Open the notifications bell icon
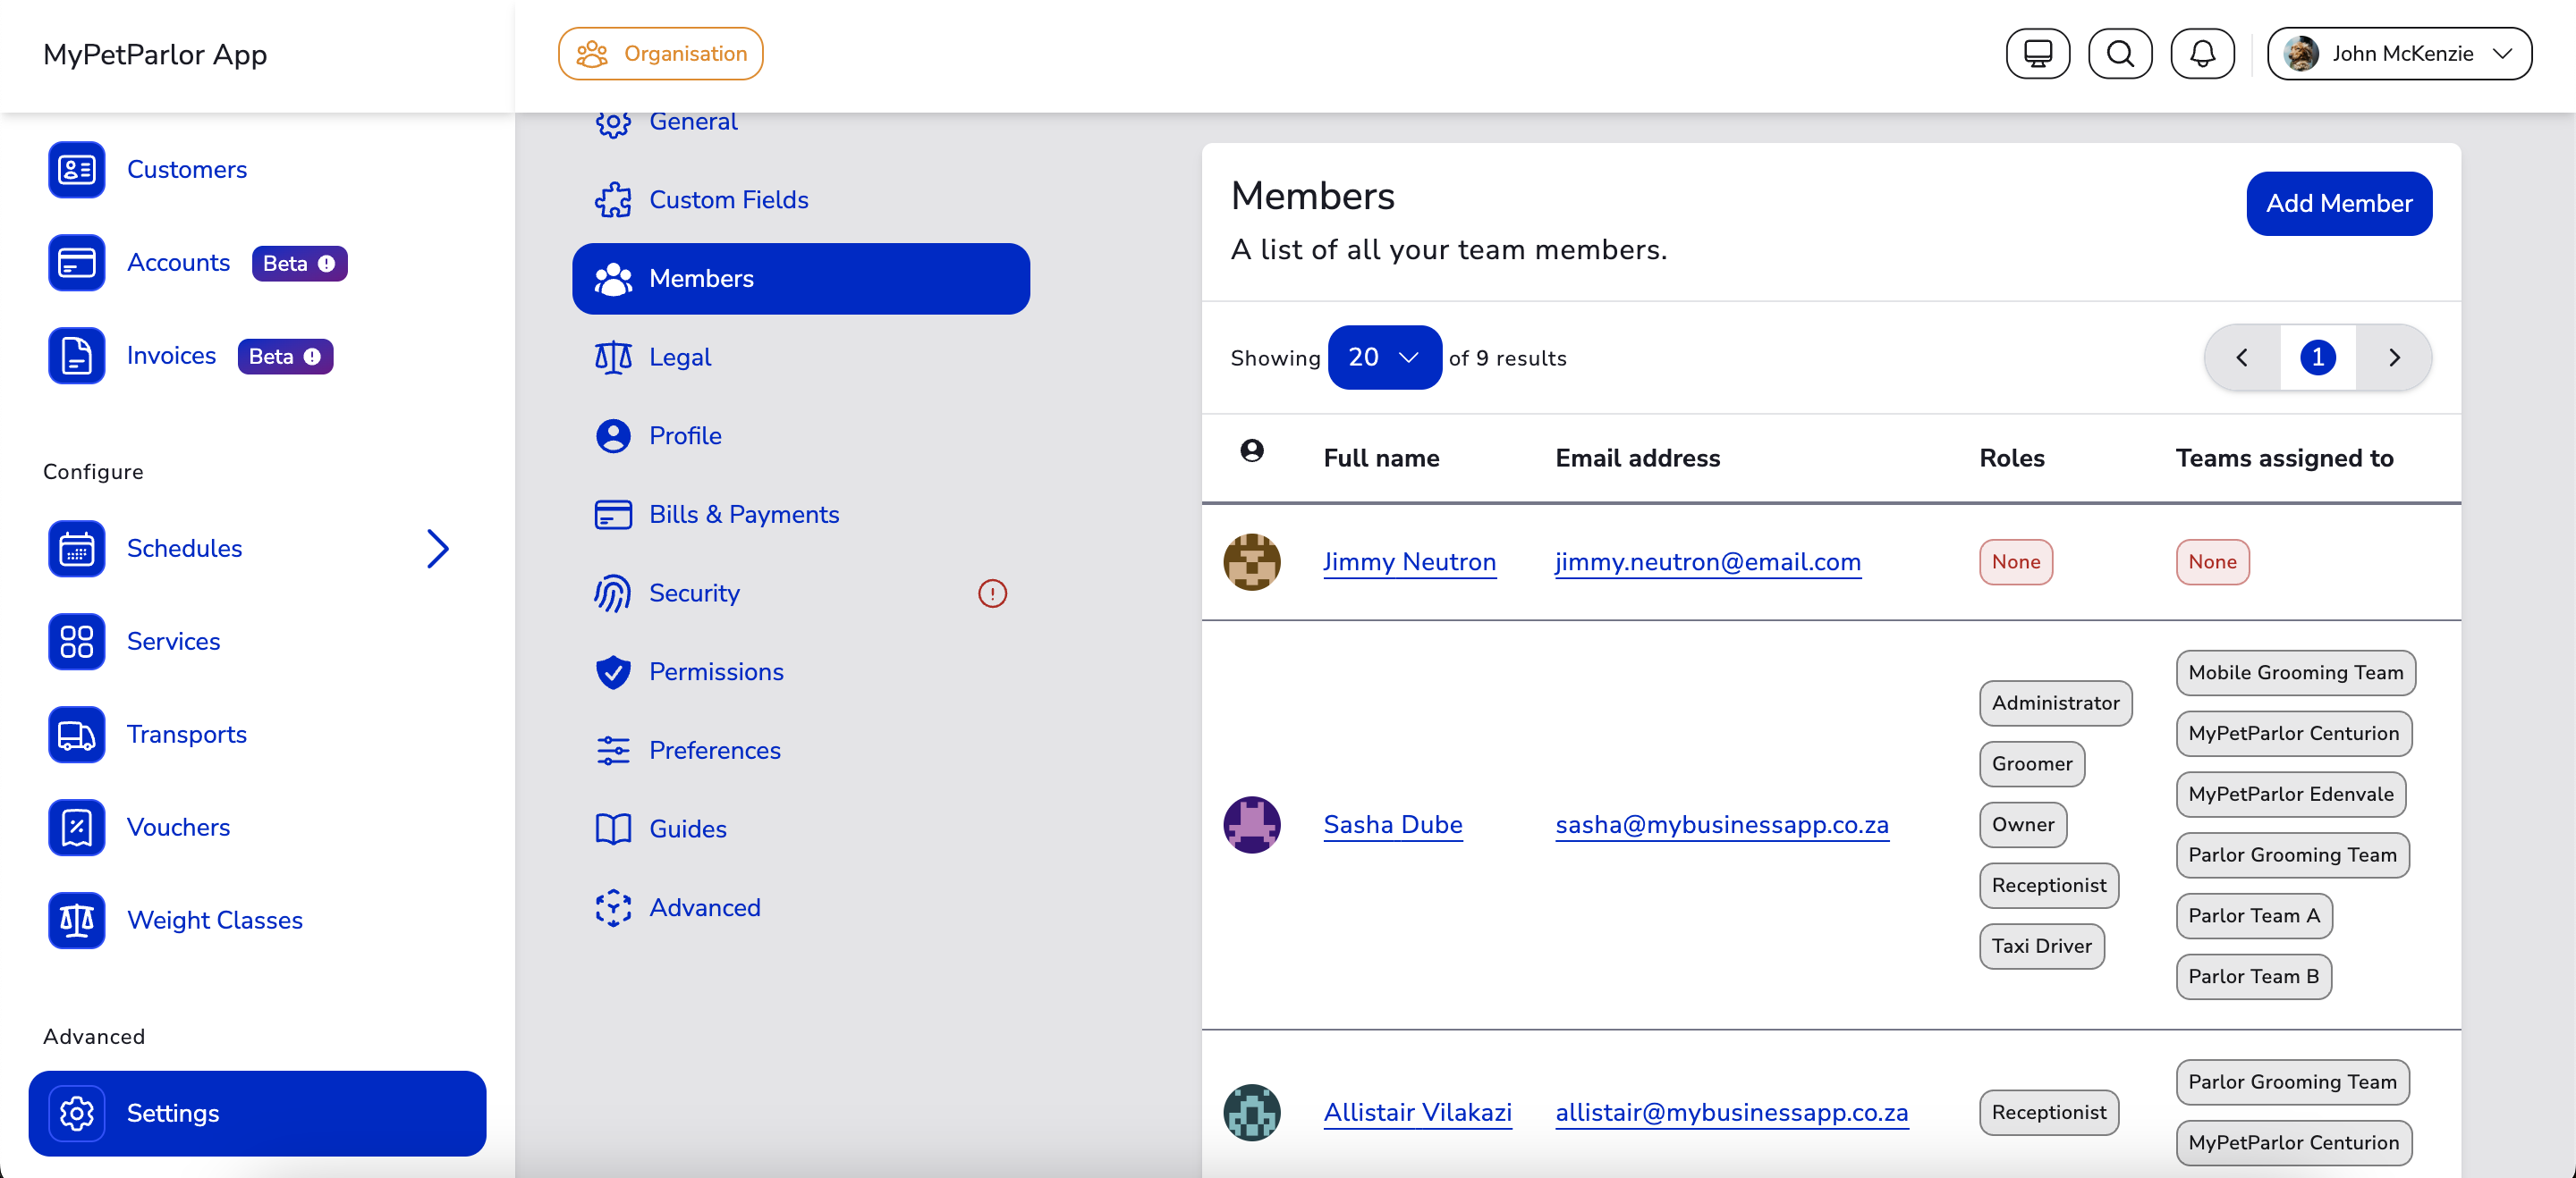This screenshot has height=1178, width=2576. click(2202, 54)
